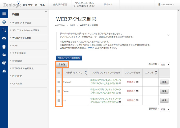Click the WEBアクセス制限追加 button
Screen dimensions: 180x128
coord(69,58)
